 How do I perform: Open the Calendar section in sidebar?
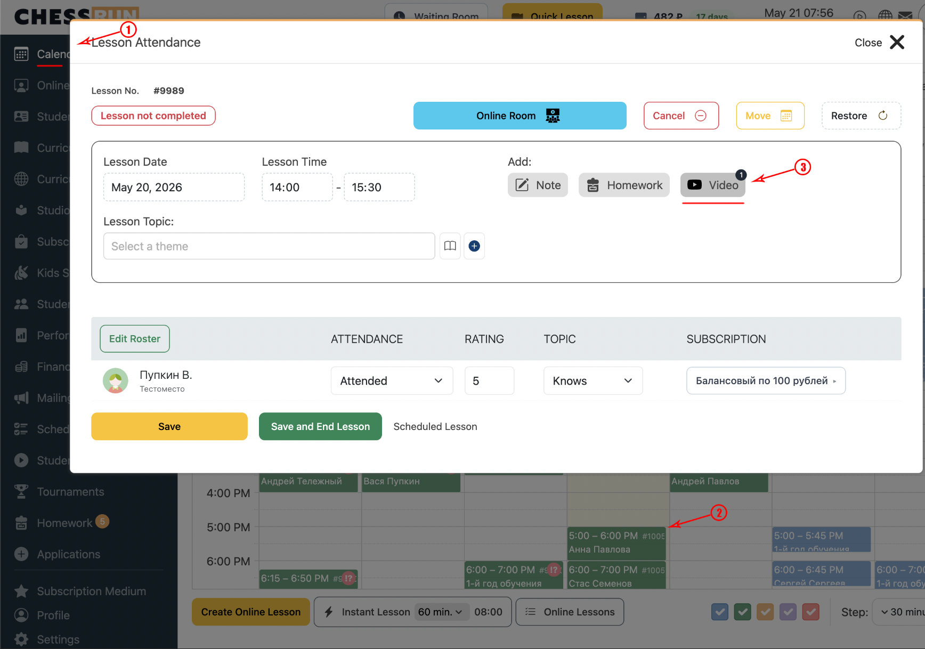click(43, 54)
